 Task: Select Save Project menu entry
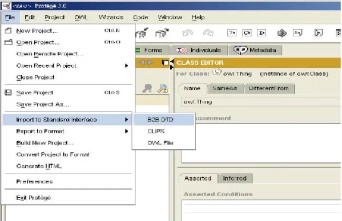(x=68, y=93)
